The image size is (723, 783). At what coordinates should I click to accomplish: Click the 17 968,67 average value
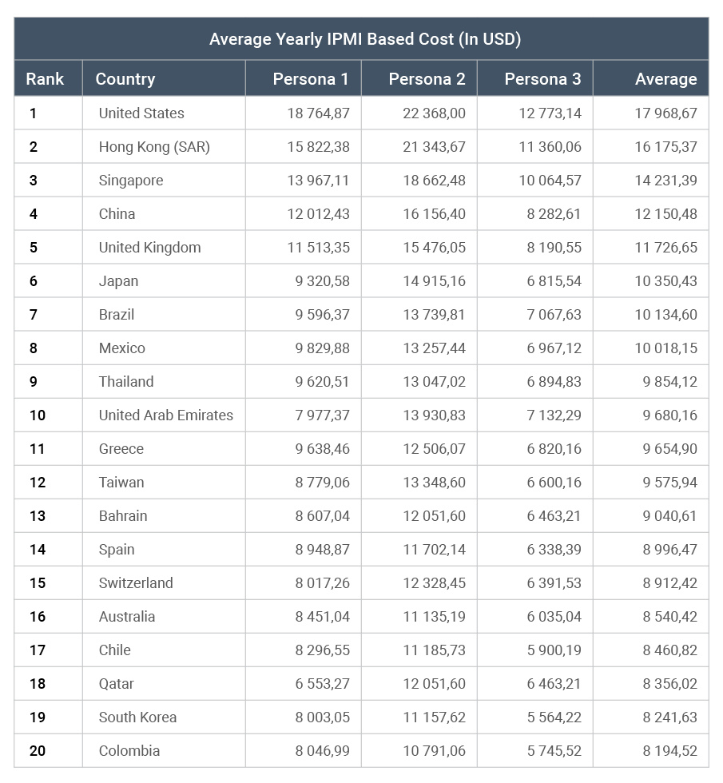[x=665, y=113]
